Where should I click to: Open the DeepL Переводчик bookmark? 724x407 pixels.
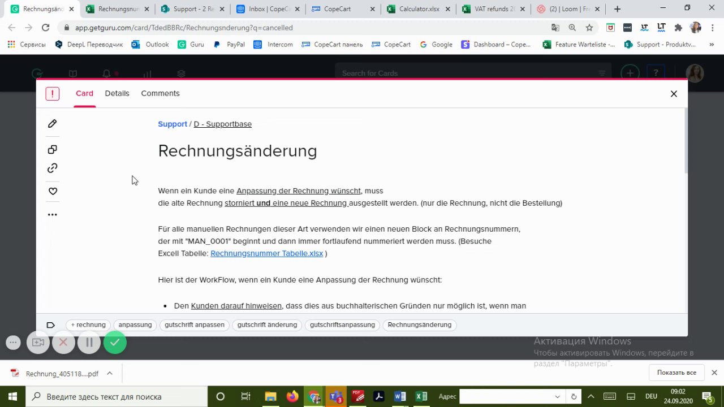[89, 44]
